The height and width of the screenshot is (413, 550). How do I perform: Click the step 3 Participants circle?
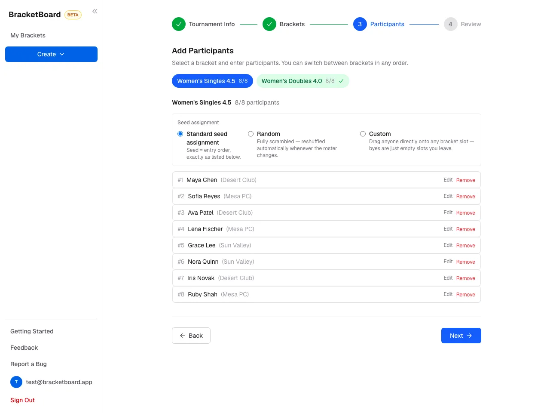coord(360,24)
